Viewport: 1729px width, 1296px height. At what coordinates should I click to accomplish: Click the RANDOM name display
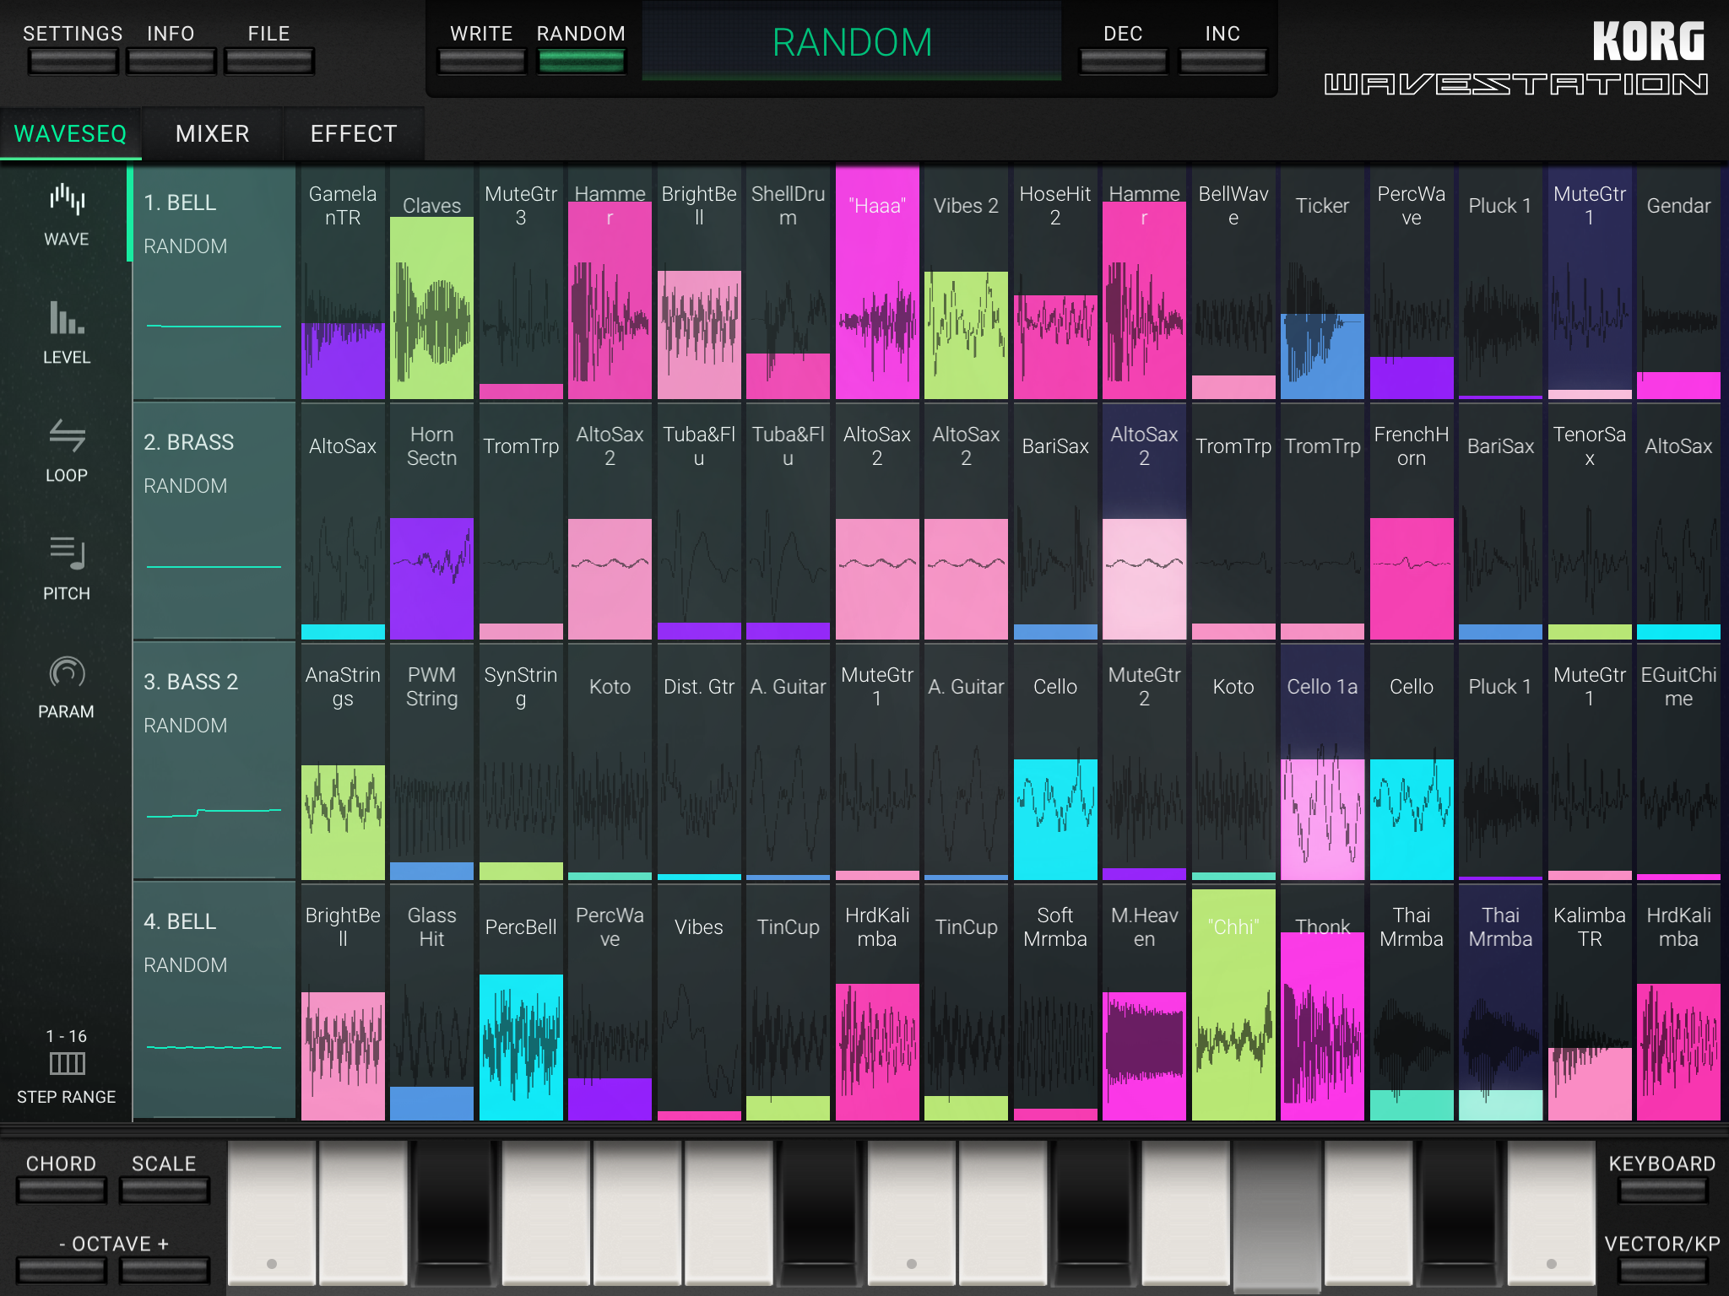[852, 42]
